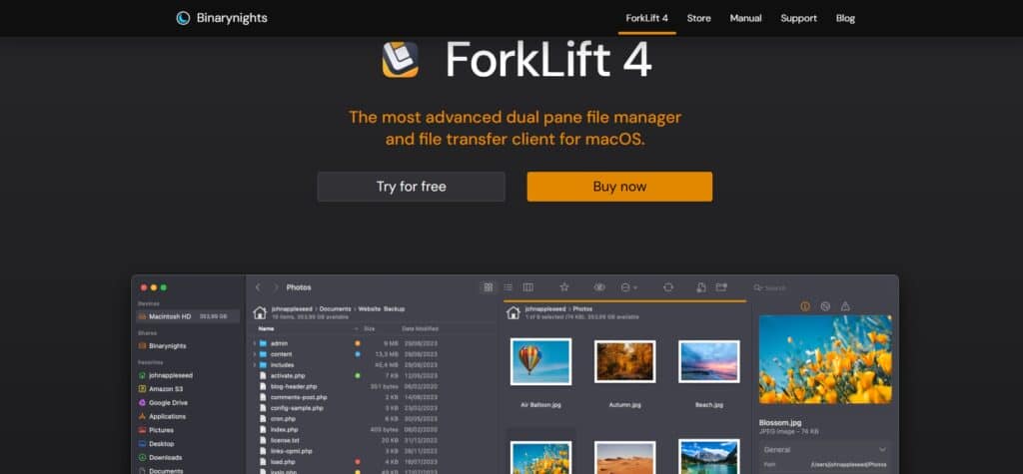The image size is (1023, 474).
Task: Click the warning triangle inspector icon
Action: [845, 306]
